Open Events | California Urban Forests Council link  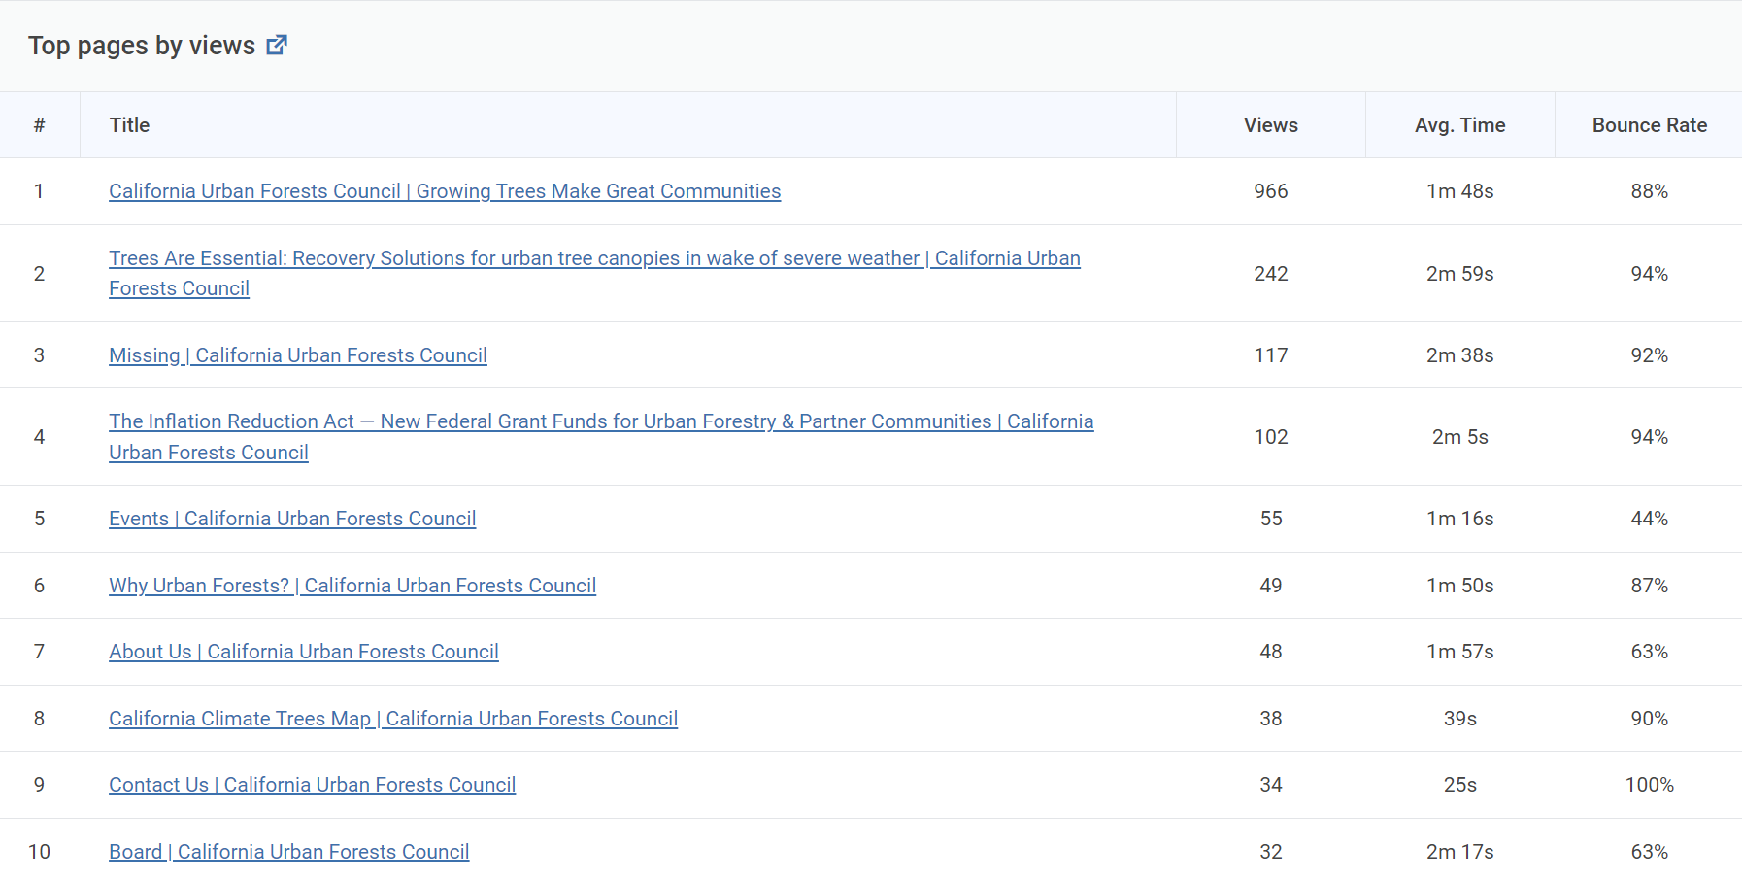pyautogui.click(x=292, y=519)
